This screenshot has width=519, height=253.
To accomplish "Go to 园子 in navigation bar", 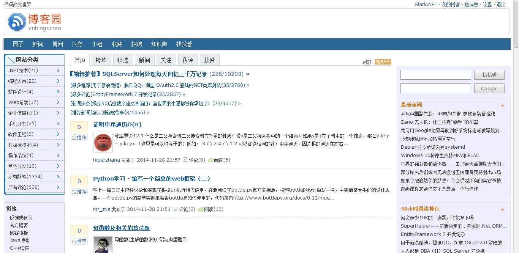I will [x=18, y=44].
